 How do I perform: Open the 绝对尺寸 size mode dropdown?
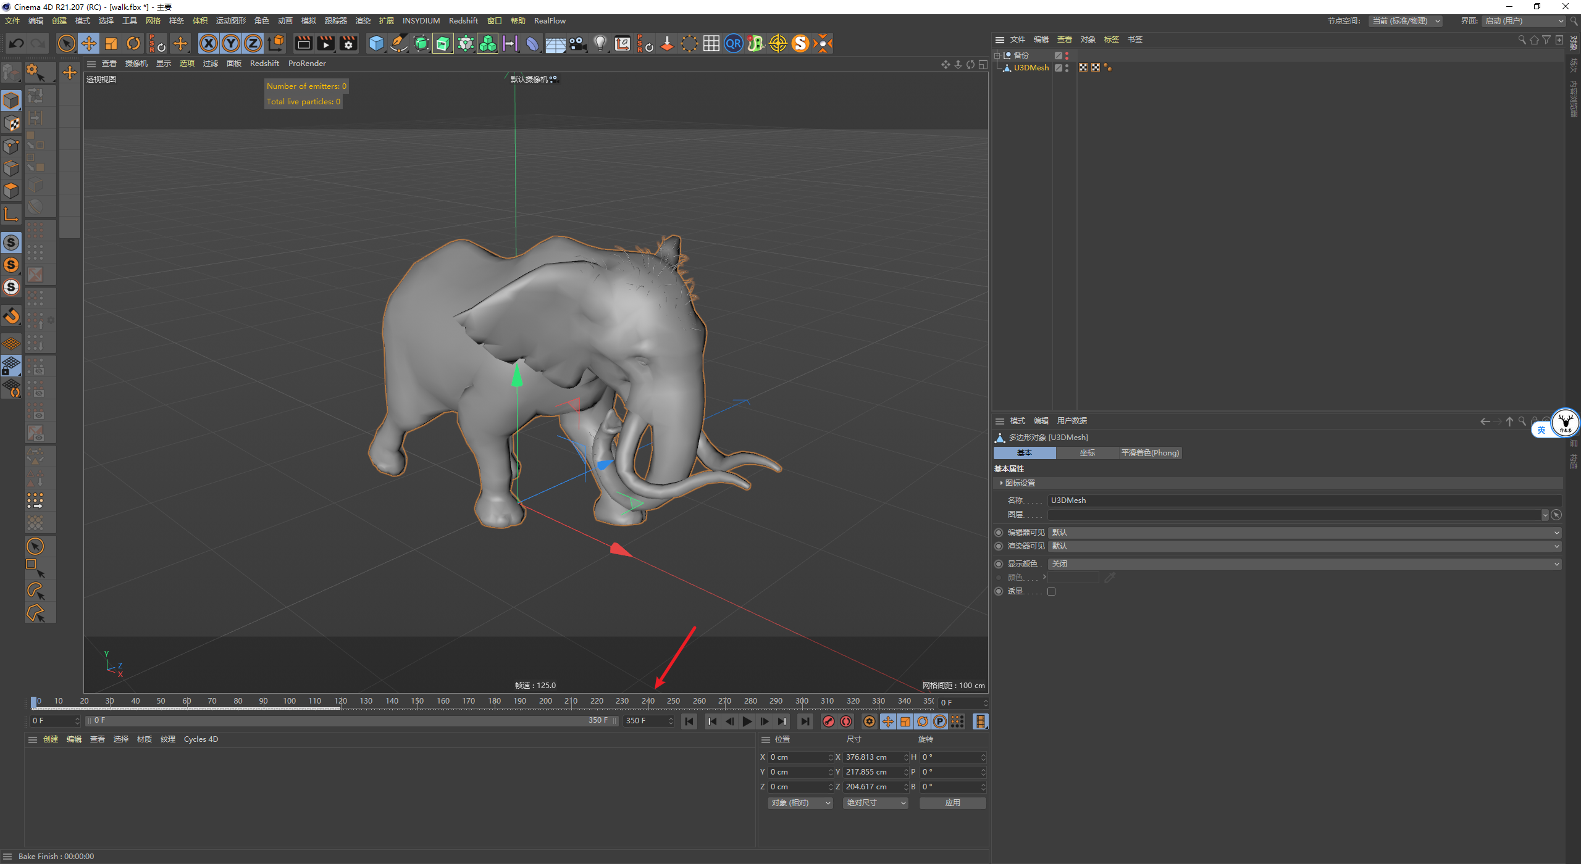875,803
